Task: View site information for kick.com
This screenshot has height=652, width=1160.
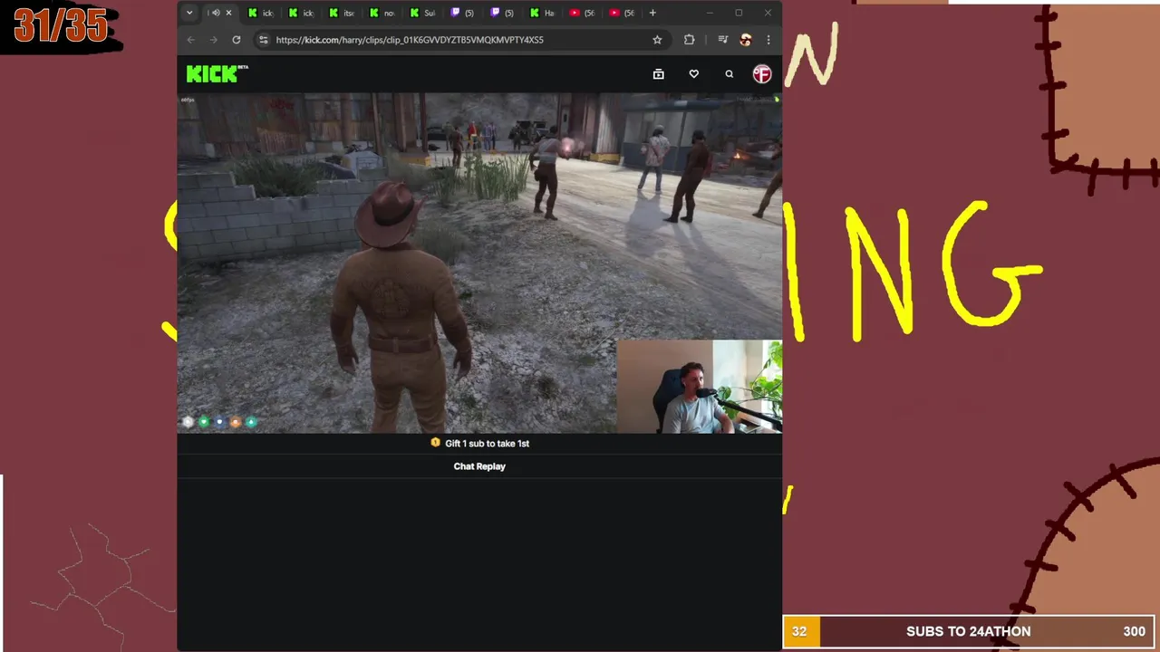Action: pyautogui.click(x=263, y=40)
